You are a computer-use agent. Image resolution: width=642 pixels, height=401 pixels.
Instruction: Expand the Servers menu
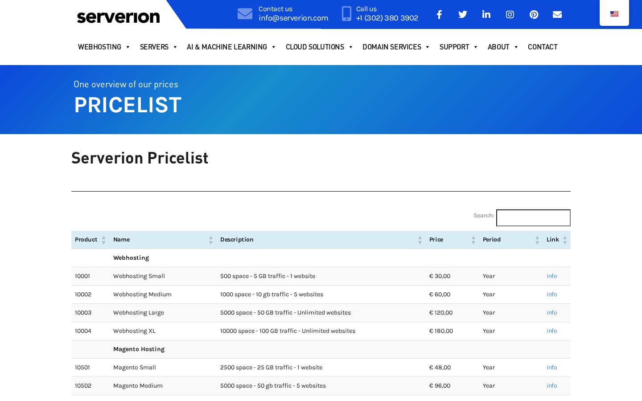(159, 47)
